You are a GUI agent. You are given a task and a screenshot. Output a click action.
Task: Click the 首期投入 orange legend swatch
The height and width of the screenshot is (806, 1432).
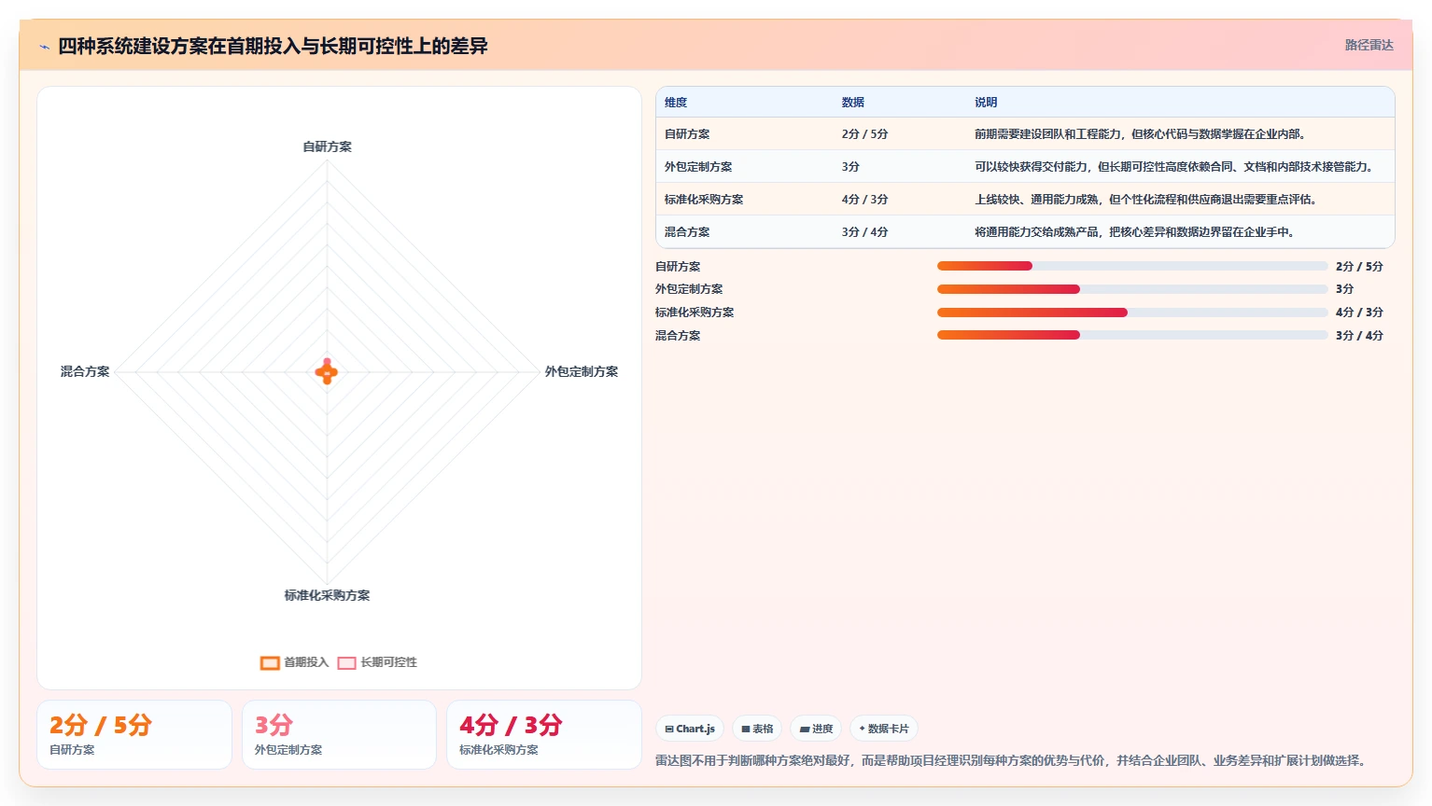[x=270, y=663]
